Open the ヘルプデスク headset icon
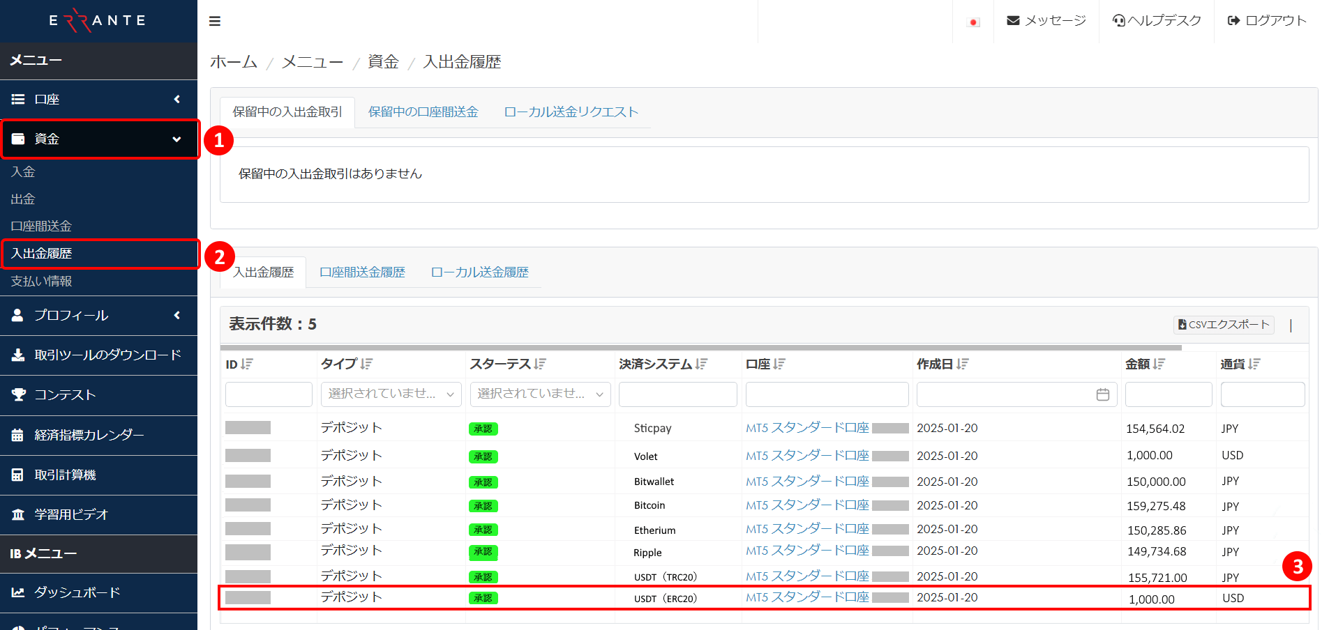The image size is (1329, 630). 1120,20
